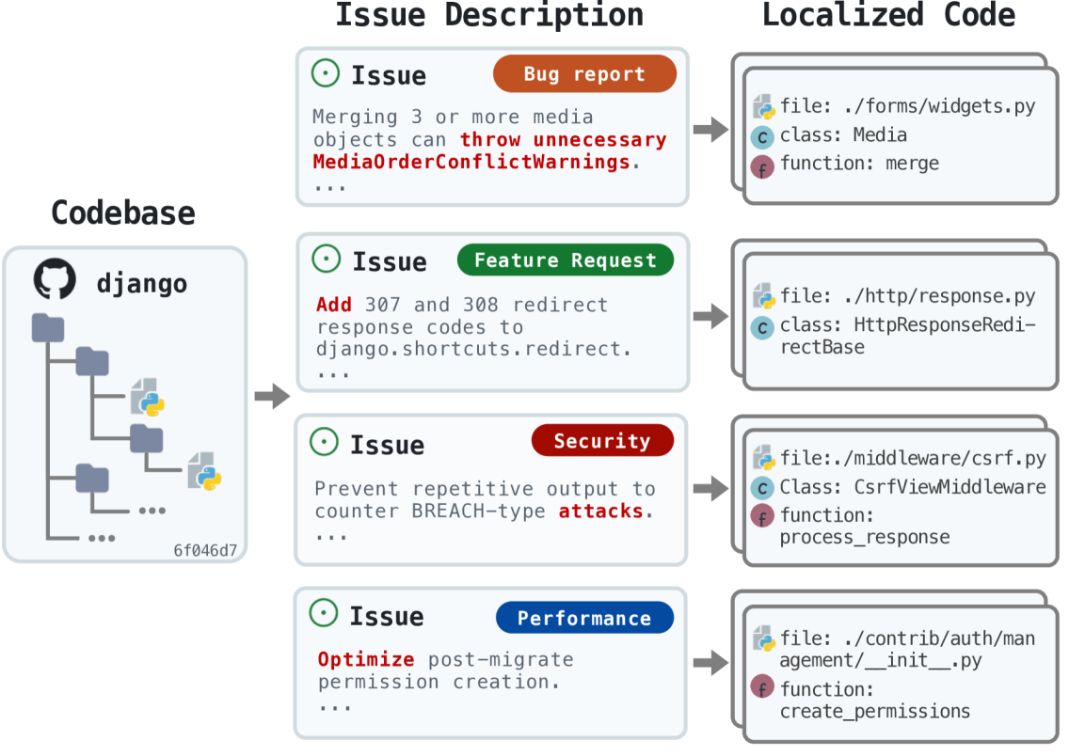Click the text 'django.shortcuts.redirect.'
The height and width of the screenshot is (756, 1069).
point(474,350)
